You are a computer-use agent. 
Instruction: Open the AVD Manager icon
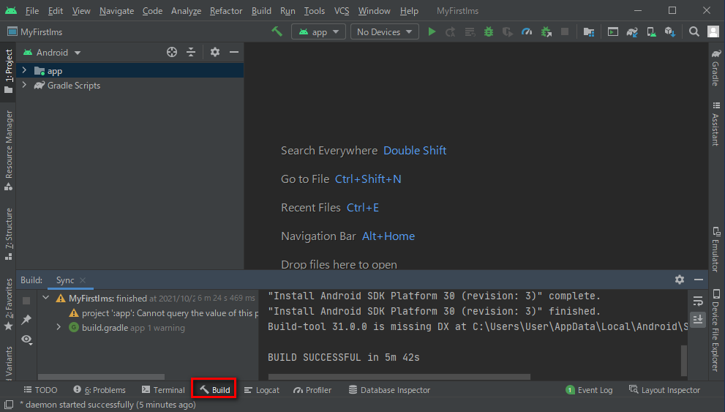[x=651, y=31]
